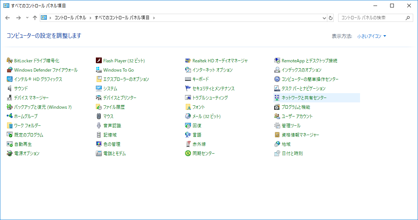
Task: Open the 日付と時刻 icon
Action: 277,154
